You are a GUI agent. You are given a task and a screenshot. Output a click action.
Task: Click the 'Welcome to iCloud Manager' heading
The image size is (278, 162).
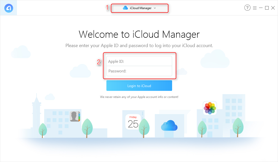tap(139, 34)
